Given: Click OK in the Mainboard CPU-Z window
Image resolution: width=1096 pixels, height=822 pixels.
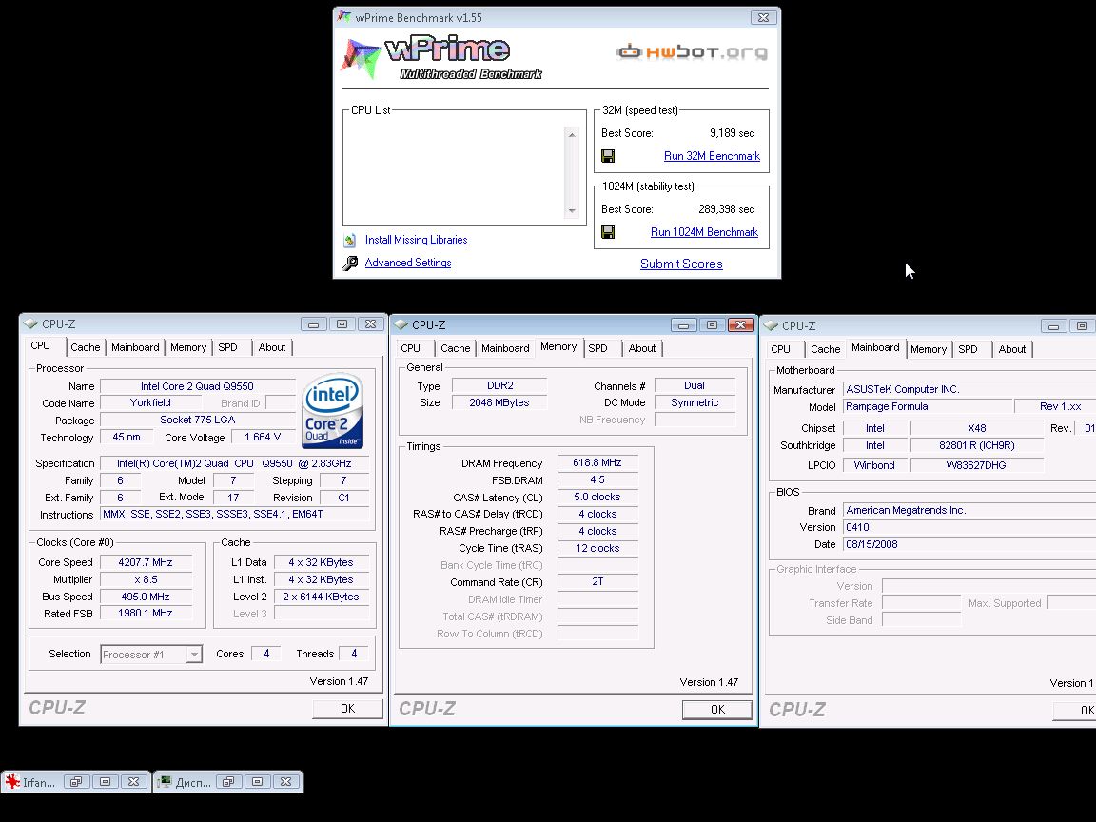Looking at the screenshot, I should (x=1076, y=710).
